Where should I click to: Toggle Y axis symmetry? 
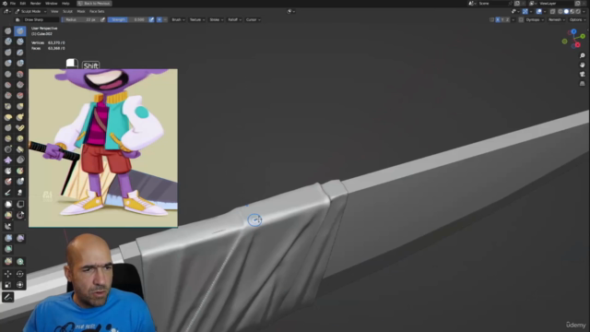(502, 19)
